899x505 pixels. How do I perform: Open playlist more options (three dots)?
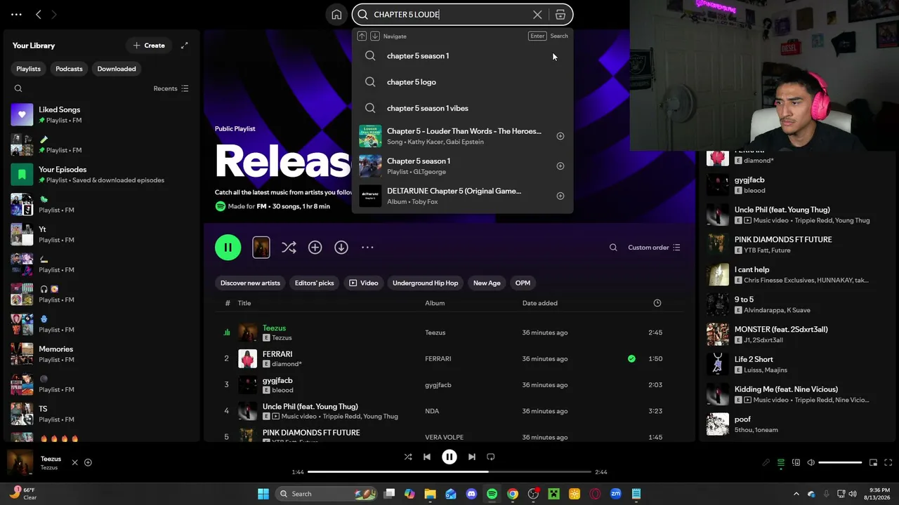tap(367, 247)
